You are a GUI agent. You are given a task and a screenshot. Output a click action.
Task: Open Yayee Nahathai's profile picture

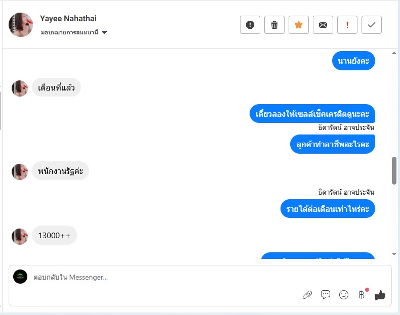tap(21, 25)
